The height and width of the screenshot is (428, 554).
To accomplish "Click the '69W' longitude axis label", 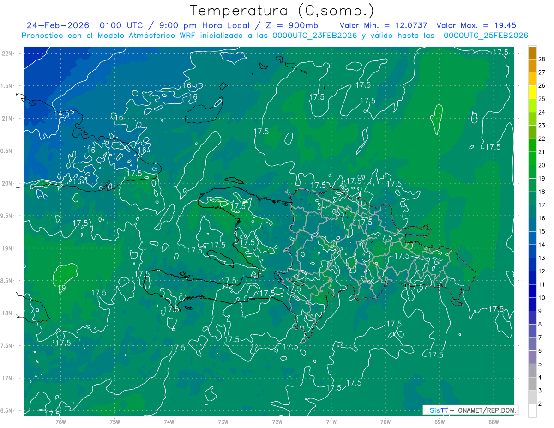I will click(x=440, y=422).
